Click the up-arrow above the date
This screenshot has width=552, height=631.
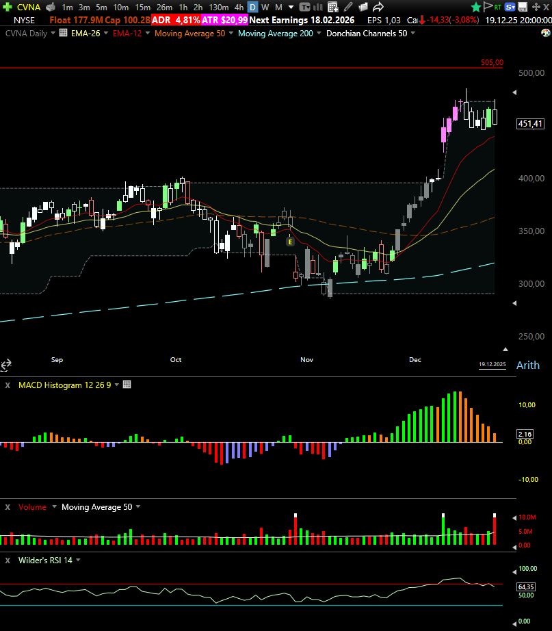[x=505, y=349]
